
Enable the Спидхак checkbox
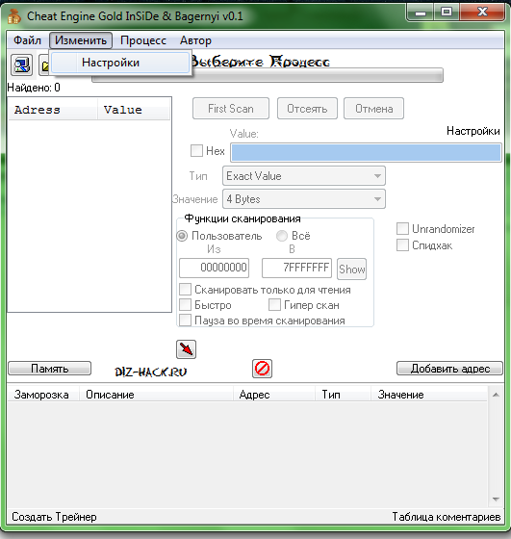(402, 245)
